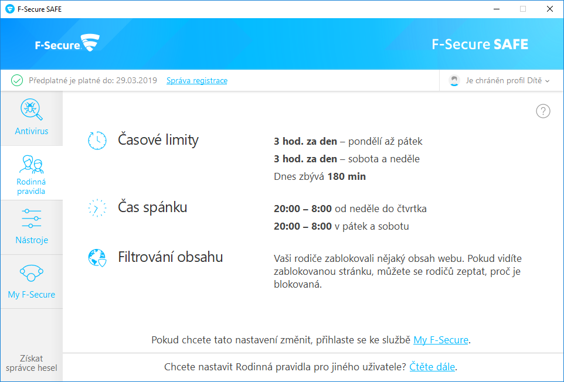
Task: Open the Antivirus section
Action: (32, 118)
